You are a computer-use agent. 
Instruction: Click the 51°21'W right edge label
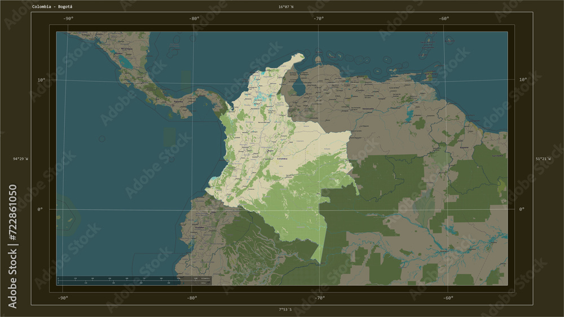543,159
